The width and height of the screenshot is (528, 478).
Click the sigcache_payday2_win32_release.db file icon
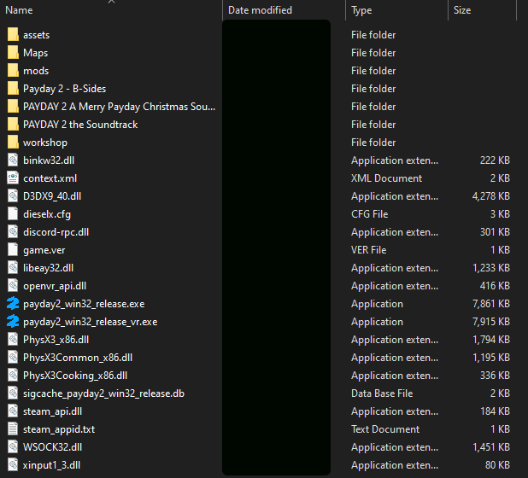[13, 393]
